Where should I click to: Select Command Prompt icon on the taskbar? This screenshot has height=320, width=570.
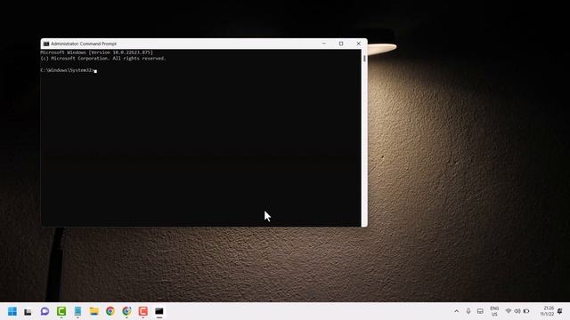(159, 311)
